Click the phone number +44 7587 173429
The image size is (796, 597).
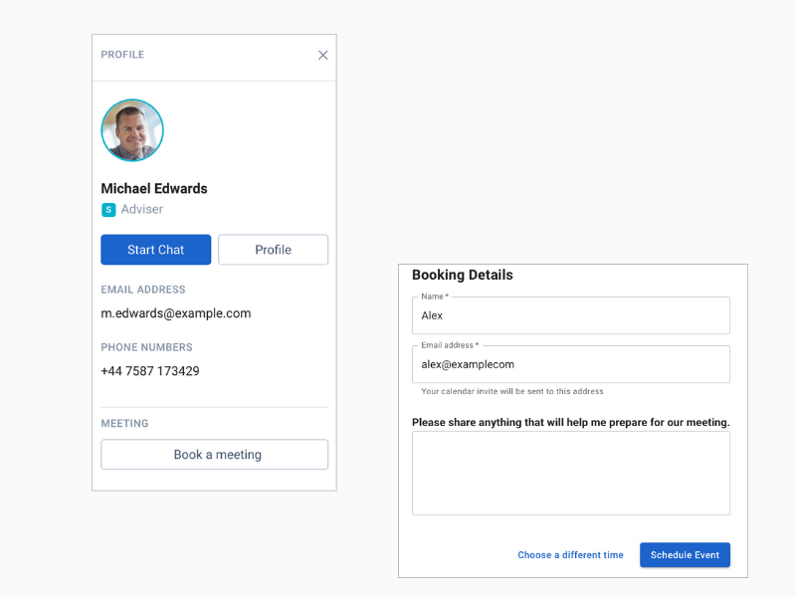click(x=150, y=371)
